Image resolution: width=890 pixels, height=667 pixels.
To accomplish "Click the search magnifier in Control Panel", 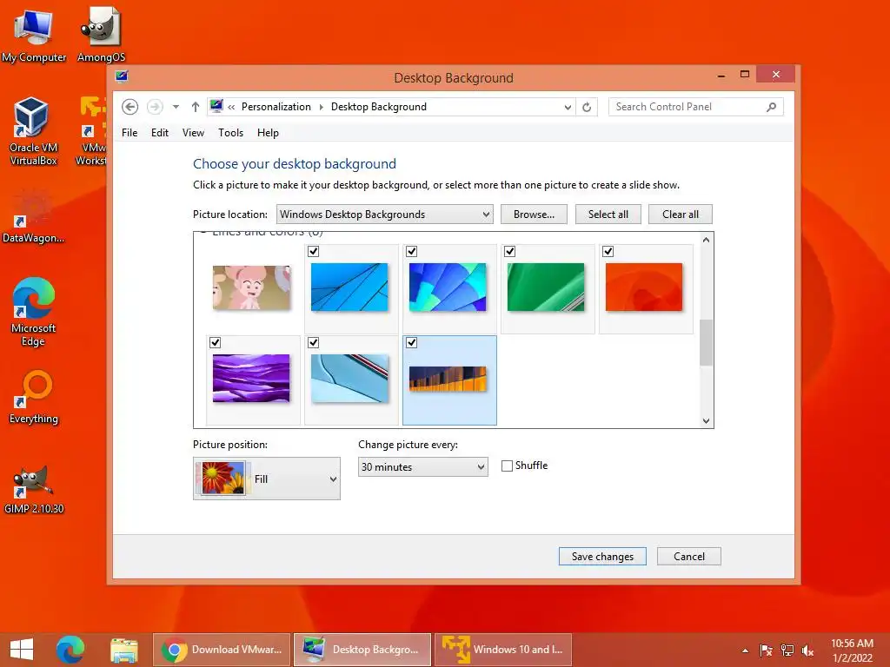I will tap(771, 107).
